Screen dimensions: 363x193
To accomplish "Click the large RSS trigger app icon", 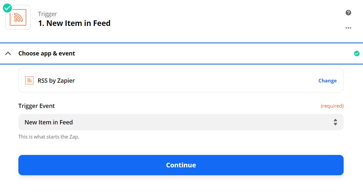I will point(18,17).
